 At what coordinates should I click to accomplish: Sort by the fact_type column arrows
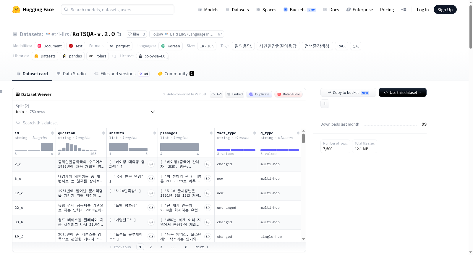(255, 133)
